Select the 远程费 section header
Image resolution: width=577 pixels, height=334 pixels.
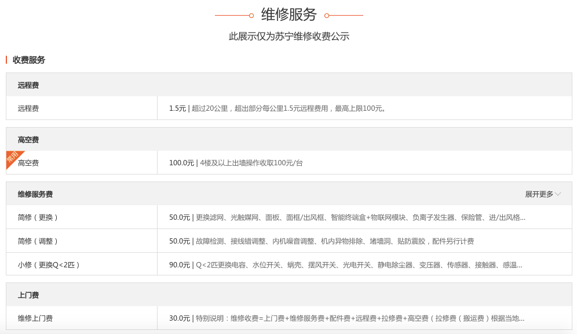pyautogui.click(x=28, y=85)
